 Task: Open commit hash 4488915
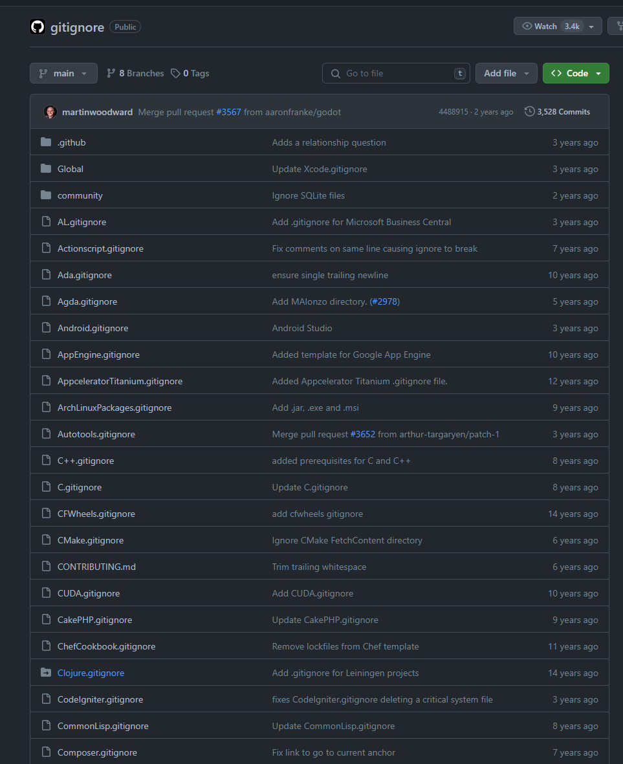point(453,111)
